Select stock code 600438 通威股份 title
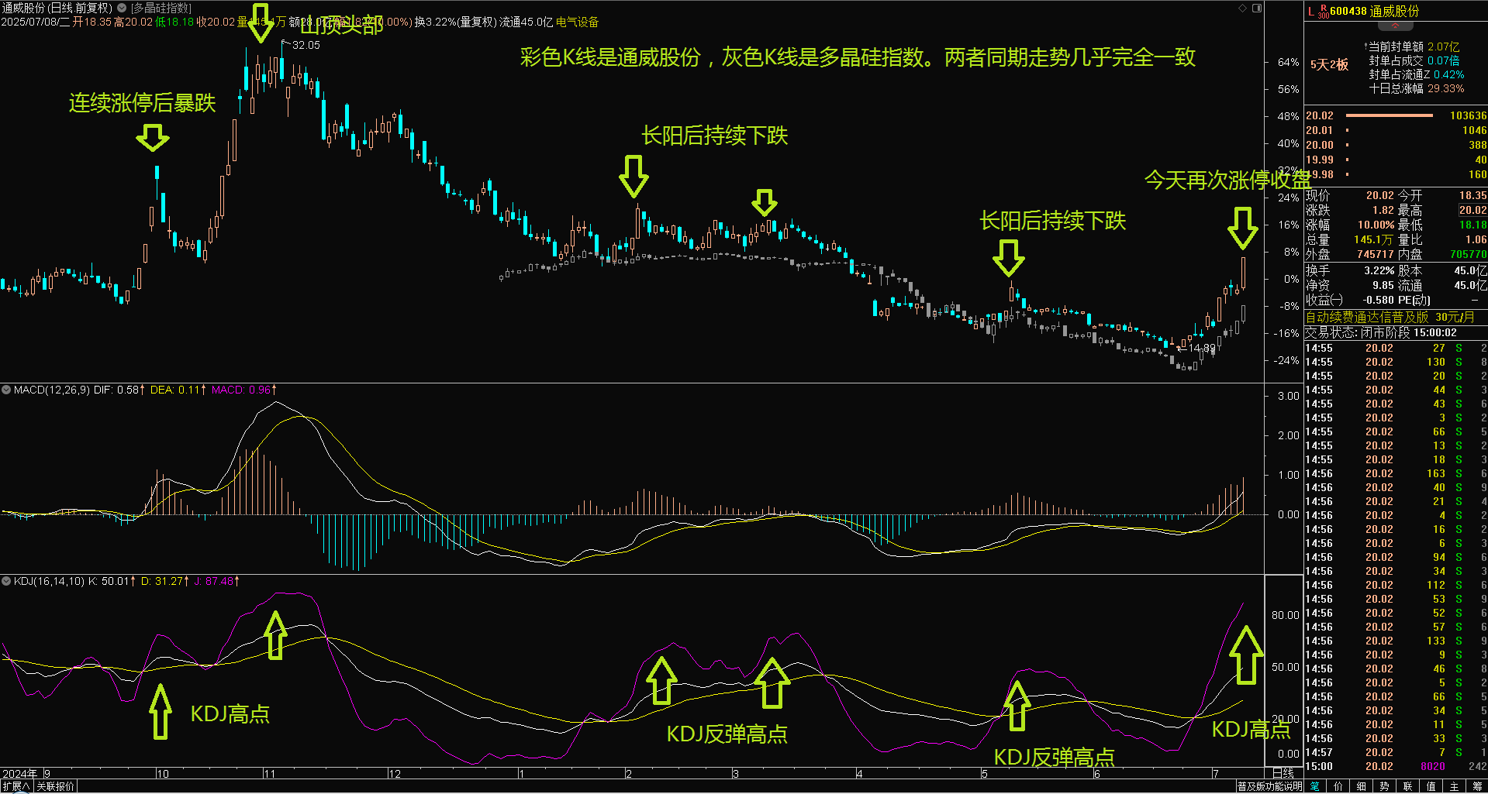 click(x=1375, y=12)
